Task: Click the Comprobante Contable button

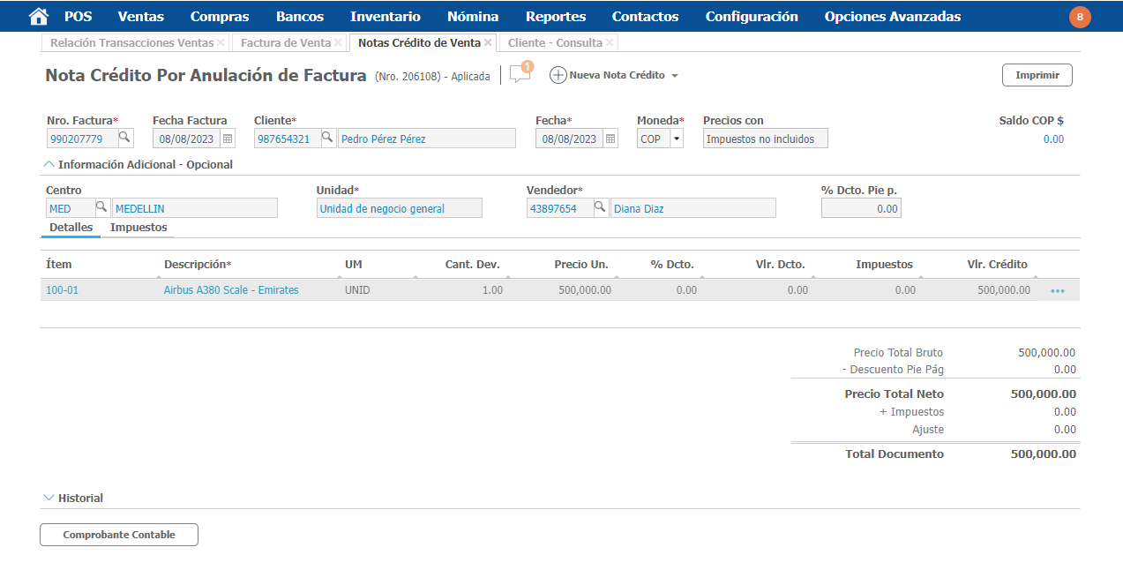Action: pos(119,535)
